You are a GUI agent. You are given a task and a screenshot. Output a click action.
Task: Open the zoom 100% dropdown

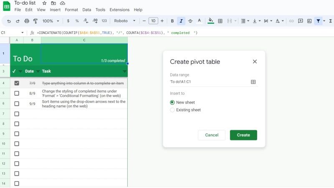(51, 21)
